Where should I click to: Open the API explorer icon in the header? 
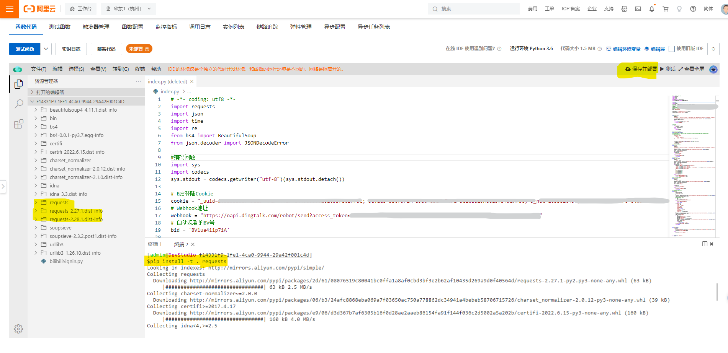coord(624,9)
